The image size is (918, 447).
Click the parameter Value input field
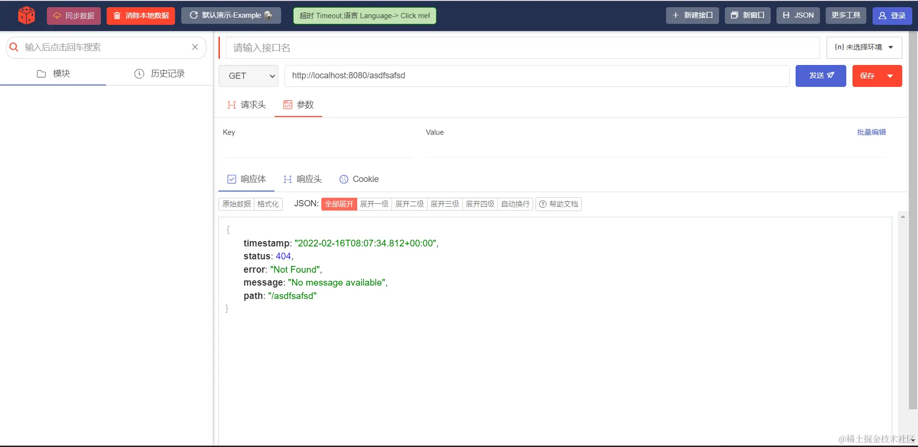tap(656, 149)
